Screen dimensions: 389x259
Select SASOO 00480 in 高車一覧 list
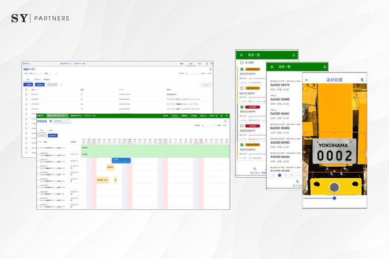pyautogui.click(x=284, y=100)
